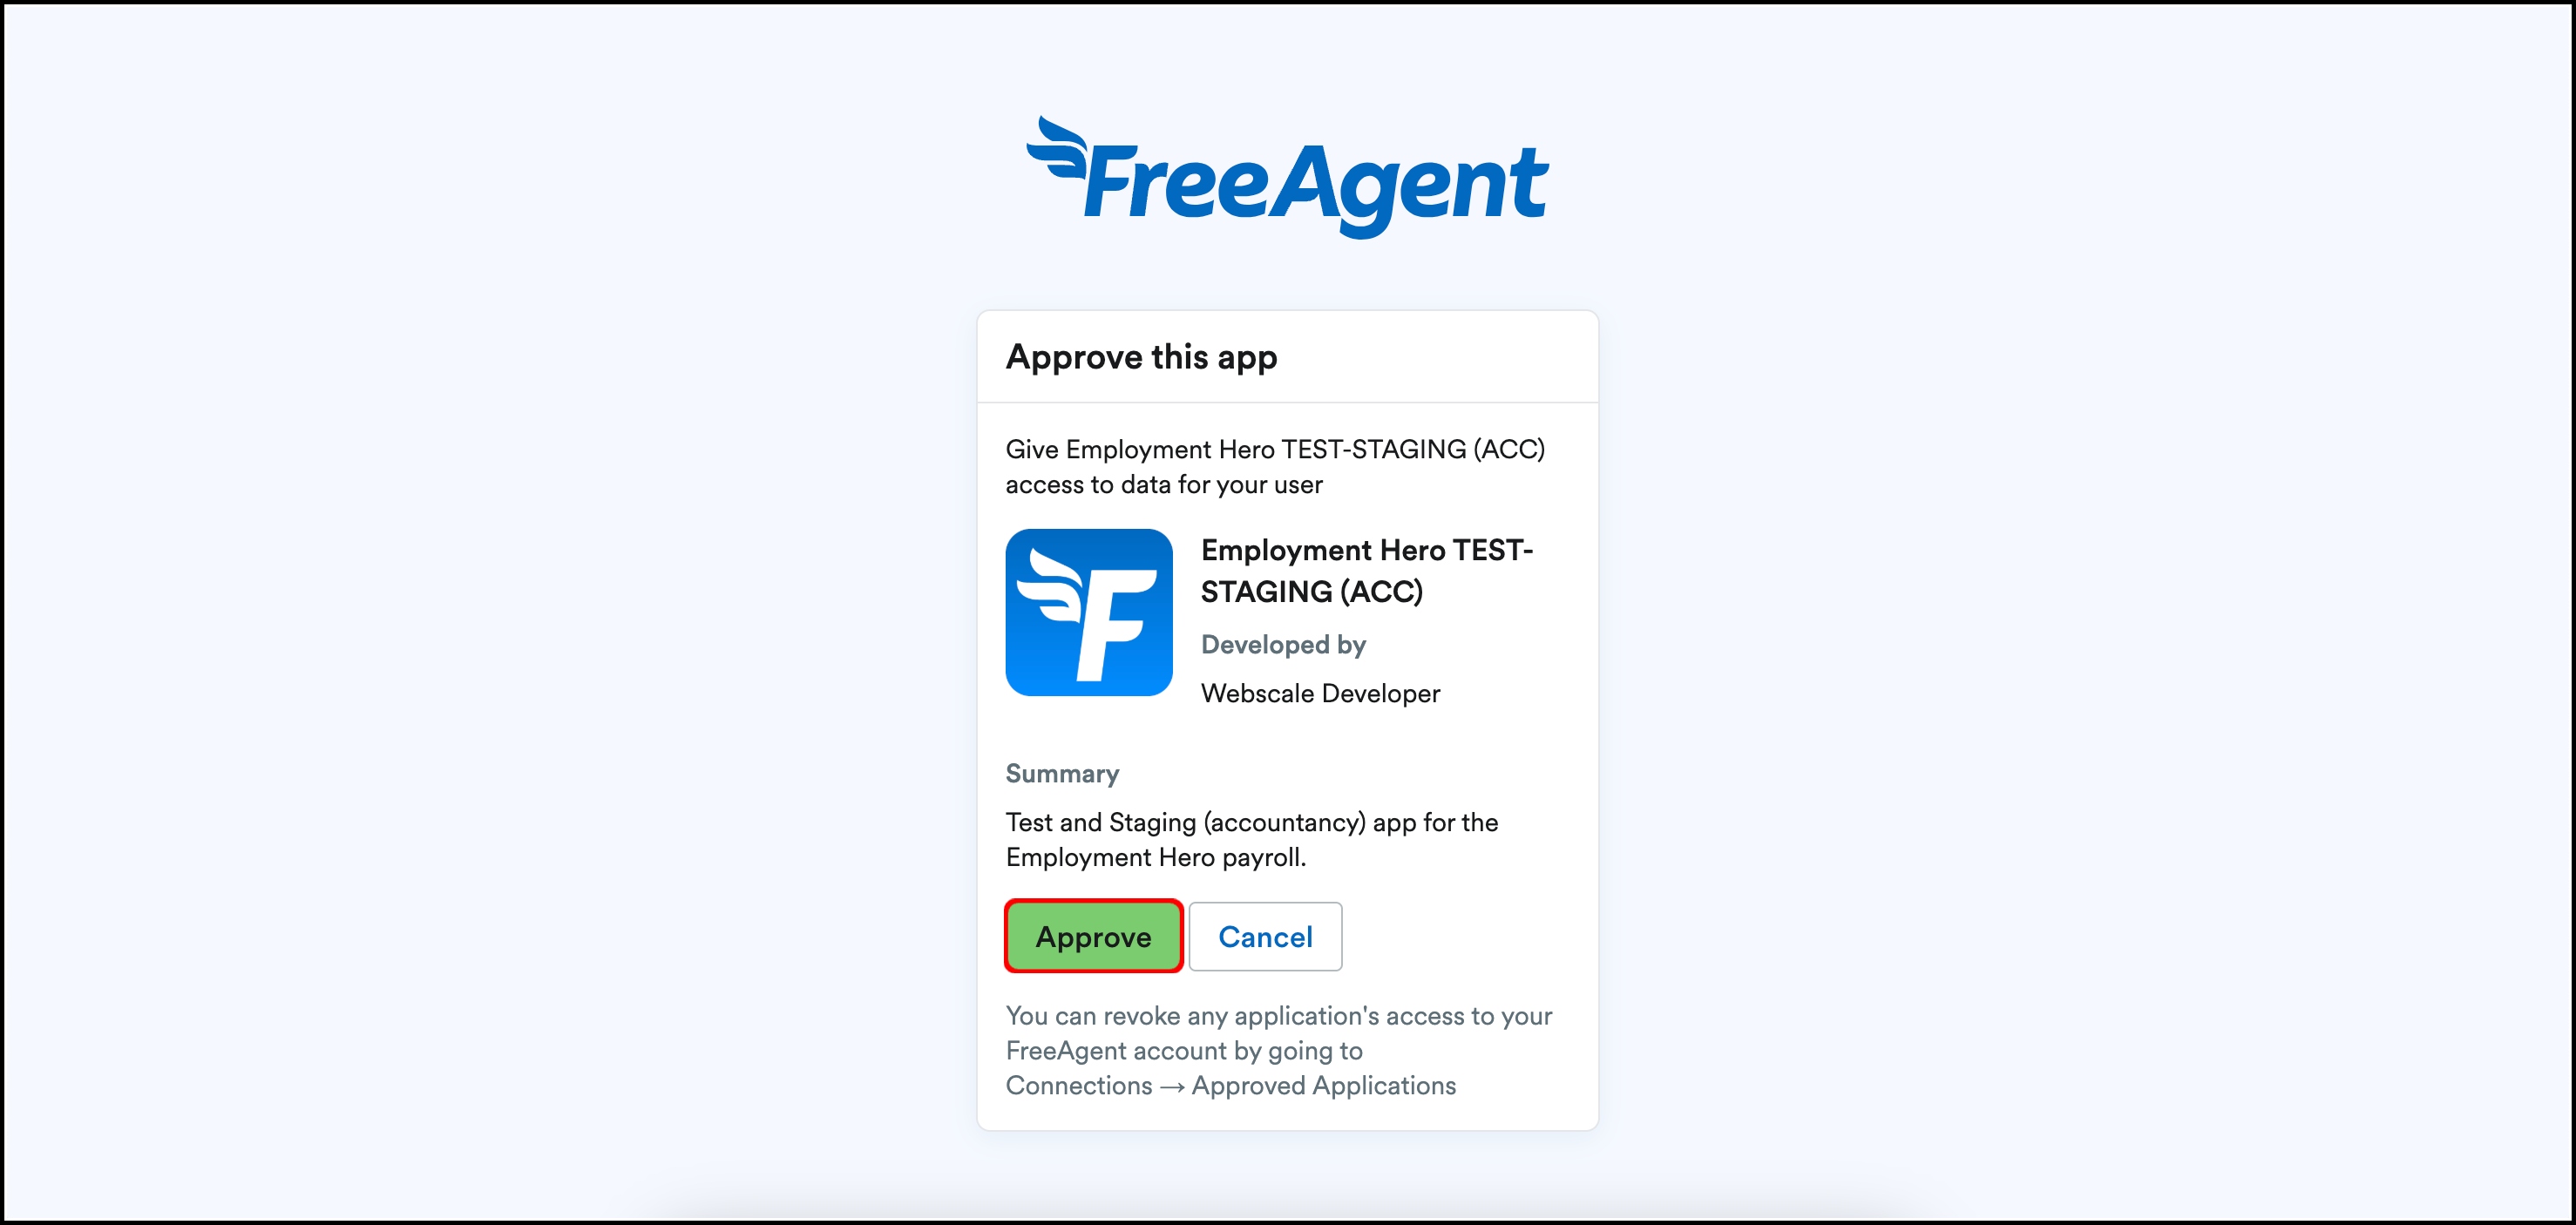Click the 'Give Employment Hero TEST-STAGING' access sentence
Viewport: 2576px width, 1225px height.
(x=1275, y=467)
